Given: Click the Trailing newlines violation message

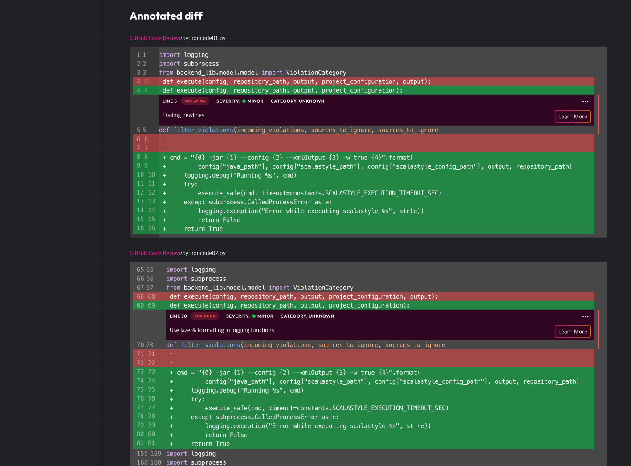Looking at the screenshot, I should click(183, 115).
